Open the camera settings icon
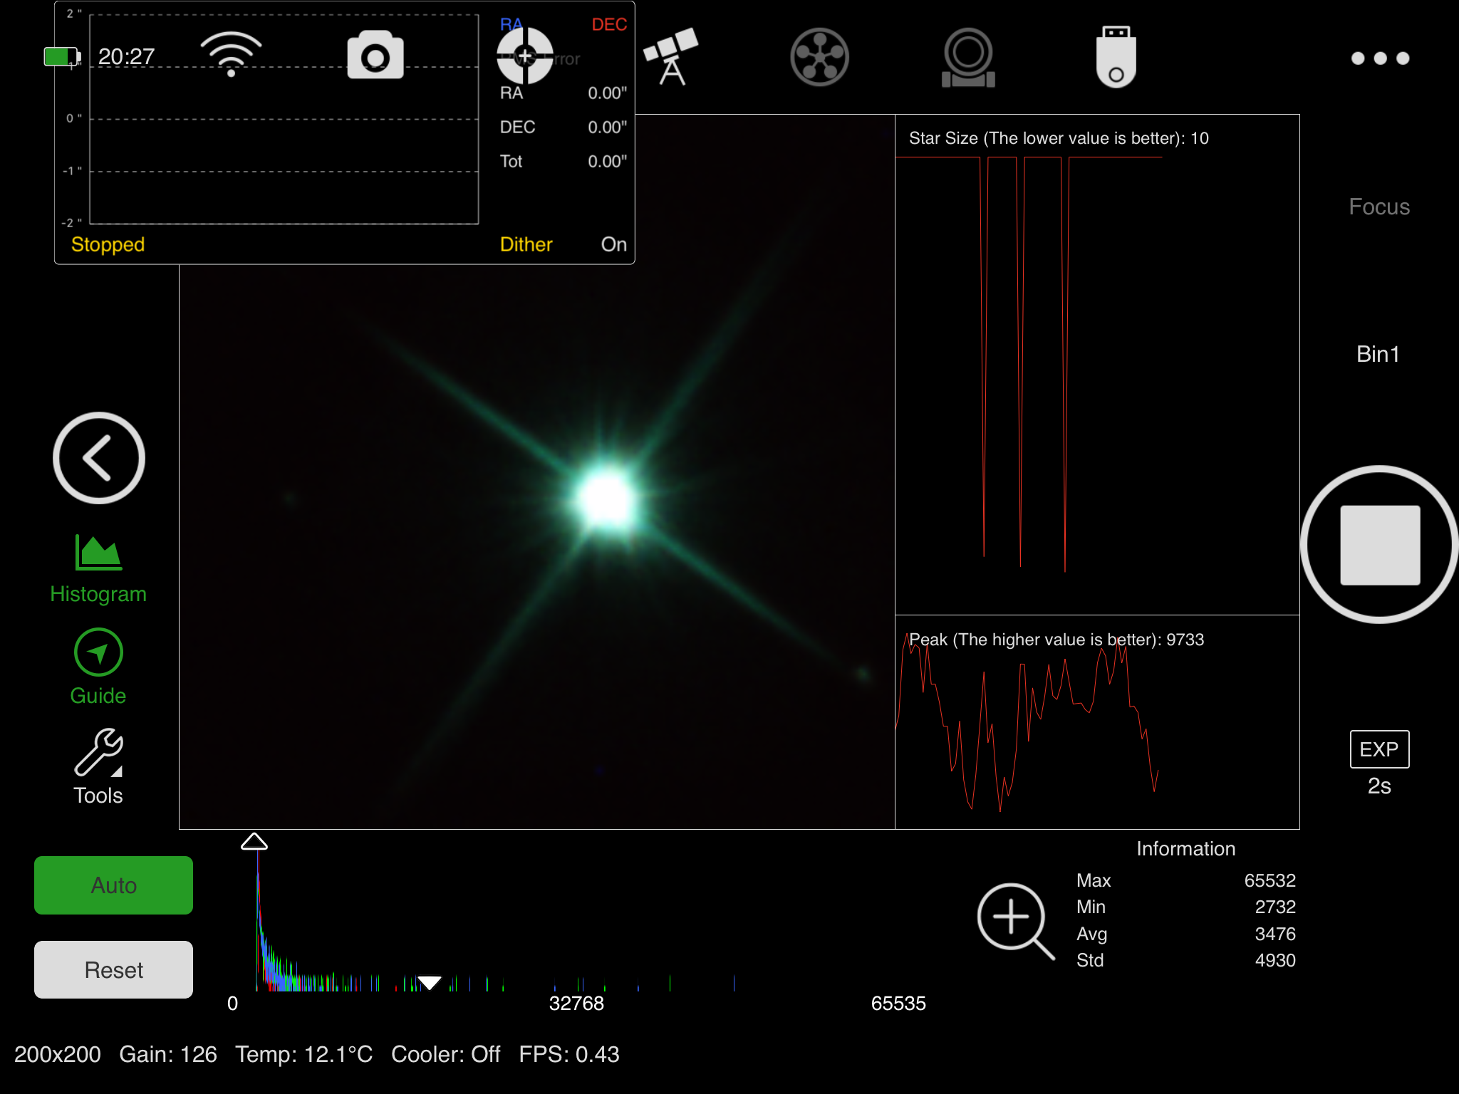Image resolution: width=1459 pixels, height=1094 pixels. [375, 55]
